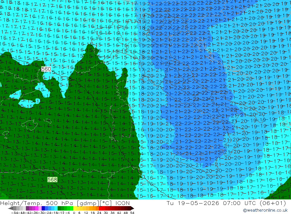Viewport: 291px width, 214px height.
Task: Click the '-18' legend scale value
Action: coord(55,213)
